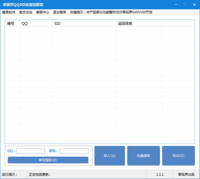This screenshot has width=200, height=179.
Task: Click the 导入QQ button
Action: (x=110, y=156)
